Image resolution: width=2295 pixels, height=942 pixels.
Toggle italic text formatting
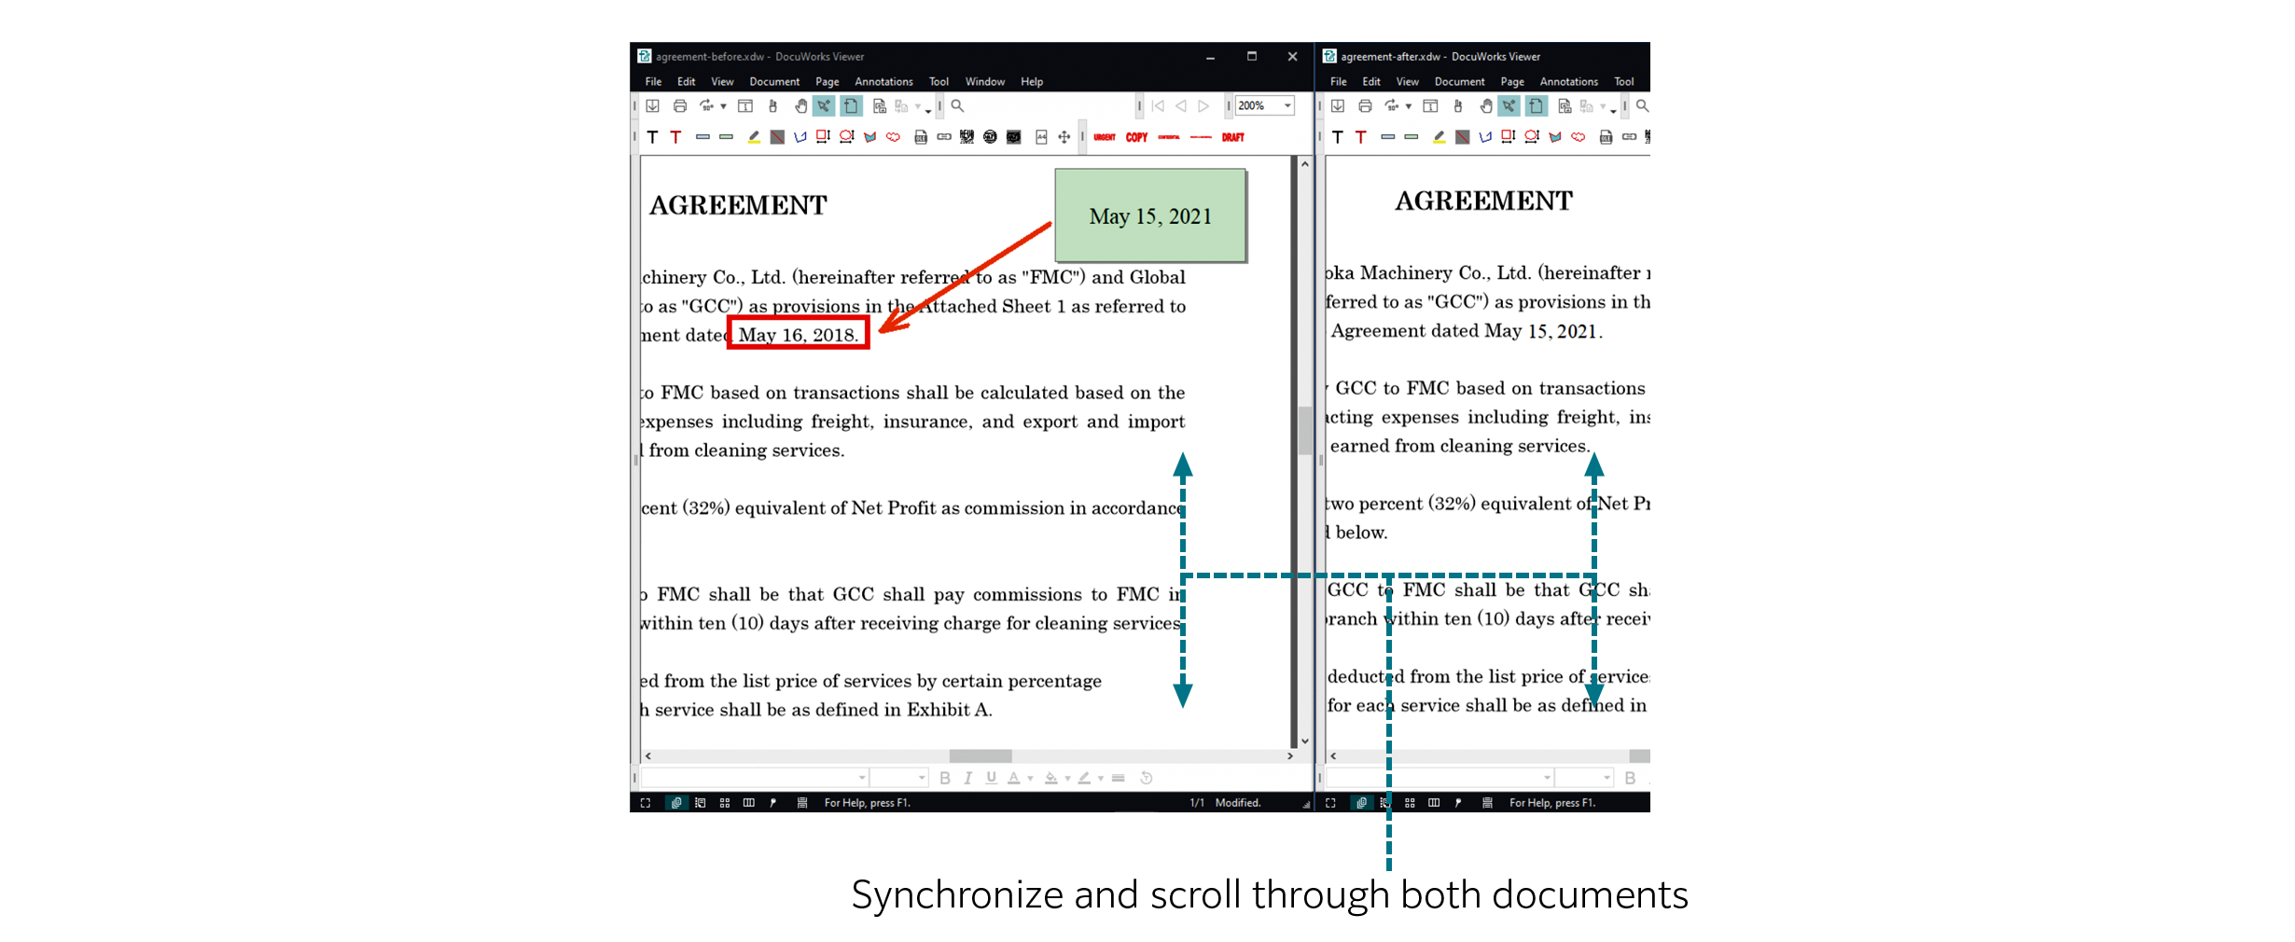(x=968, y=778)
